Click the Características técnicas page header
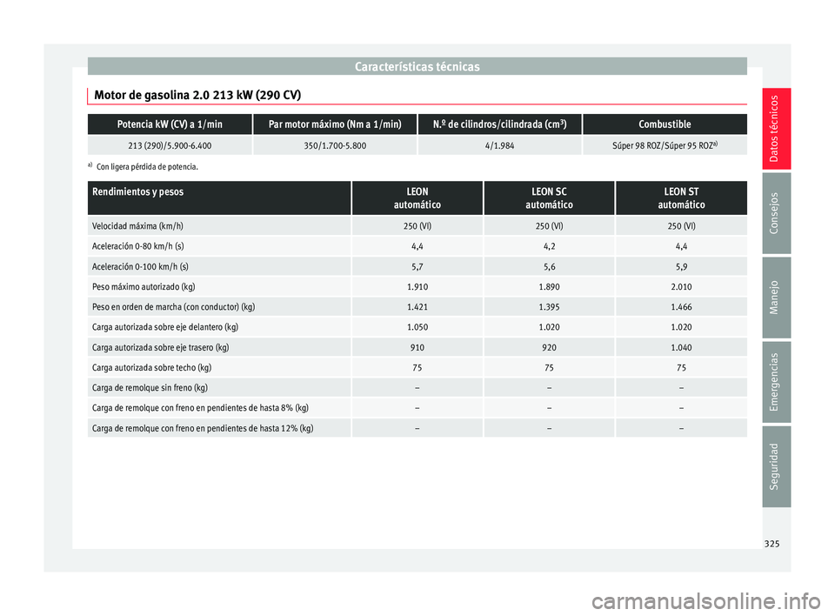Viewport: 835px width, 616px height. (x=417, y=67)
